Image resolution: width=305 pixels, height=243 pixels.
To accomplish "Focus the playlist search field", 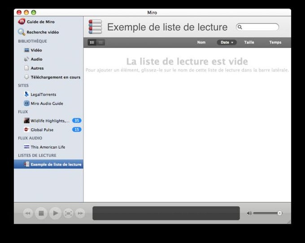I will point(257,27).
